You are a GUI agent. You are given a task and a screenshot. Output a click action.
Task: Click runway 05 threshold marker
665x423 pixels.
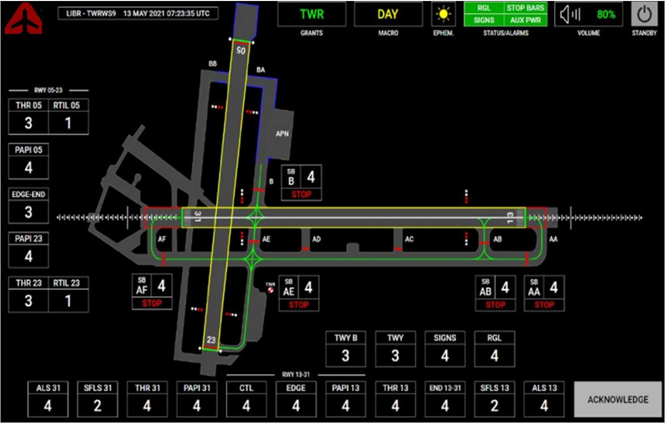coord(241,51)
